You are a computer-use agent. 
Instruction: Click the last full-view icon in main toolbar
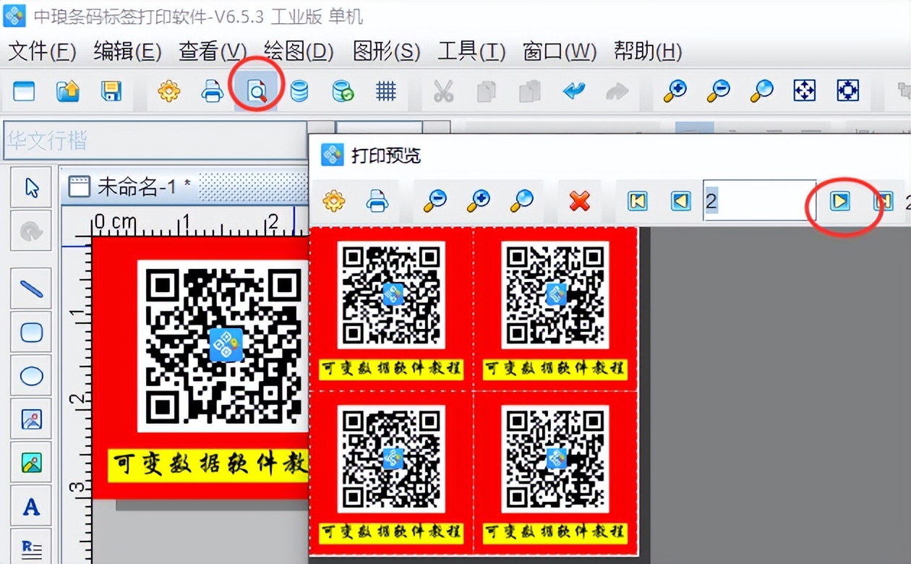coord(847,91)
